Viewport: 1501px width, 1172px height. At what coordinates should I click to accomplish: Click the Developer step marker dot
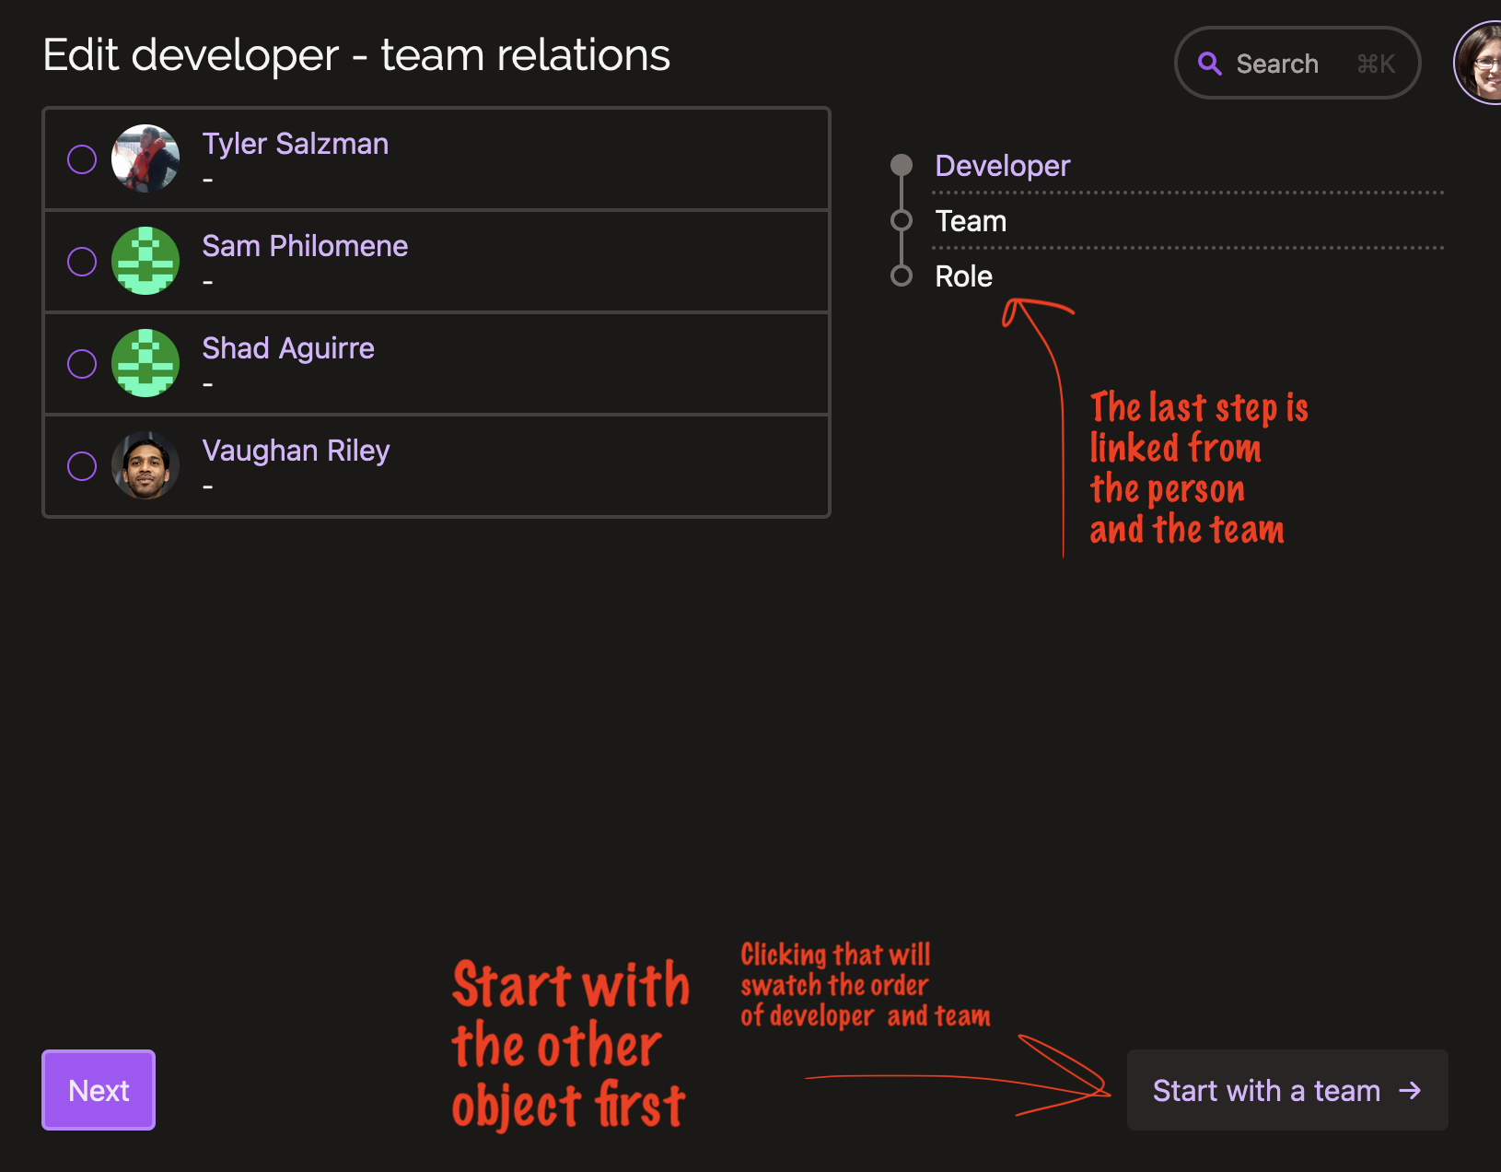[902, 165]
